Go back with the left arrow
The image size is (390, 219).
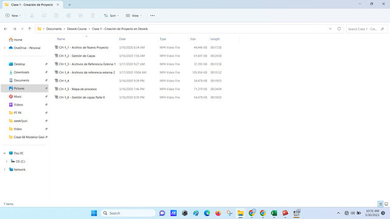coord(5,29)
